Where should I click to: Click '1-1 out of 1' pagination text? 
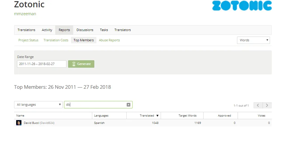pos(241,106)
